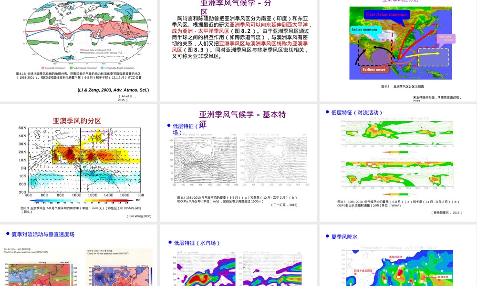The image size is (477, 286).
Task: Click the red text "亚洲季风可以向东延伸到西太平洋"
Action: 270,25
